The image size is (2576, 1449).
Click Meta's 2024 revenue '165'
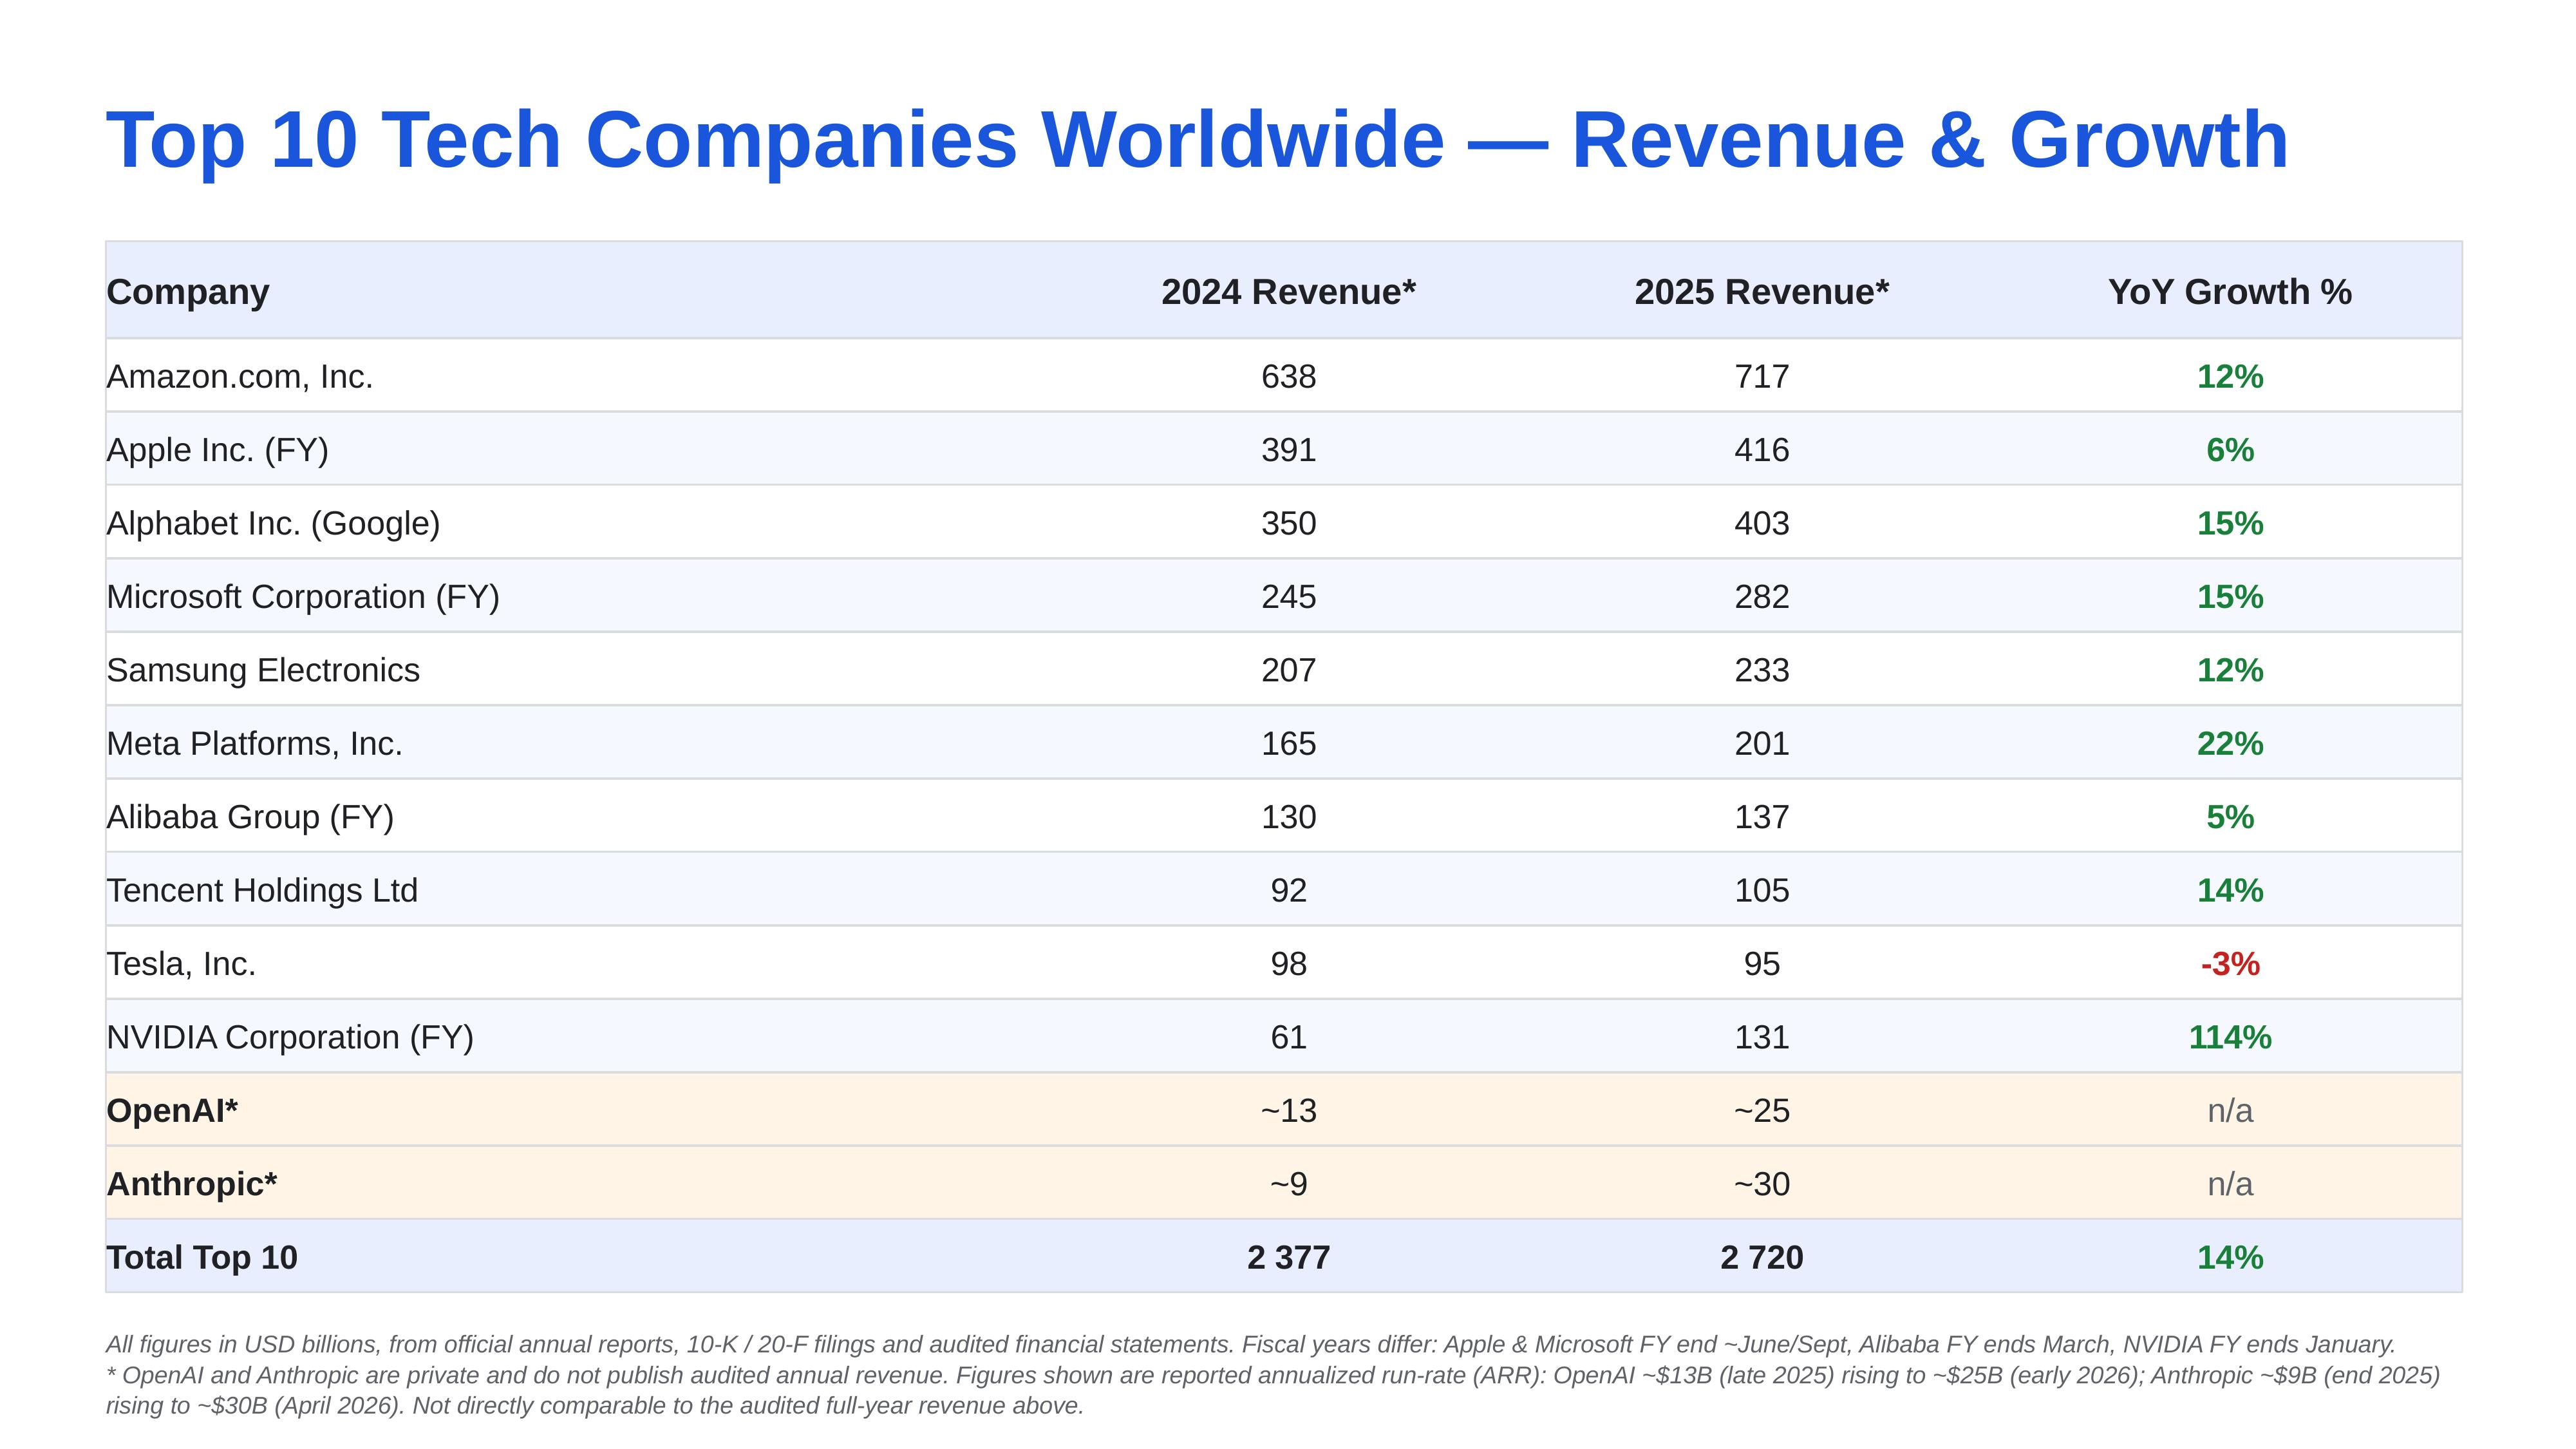(1288, 744)
